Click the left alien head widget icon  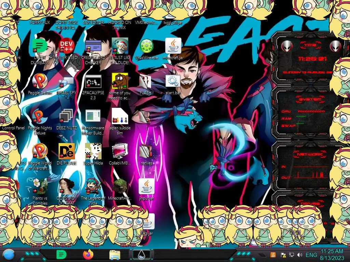pyautogui.click(x=287, y=46)
